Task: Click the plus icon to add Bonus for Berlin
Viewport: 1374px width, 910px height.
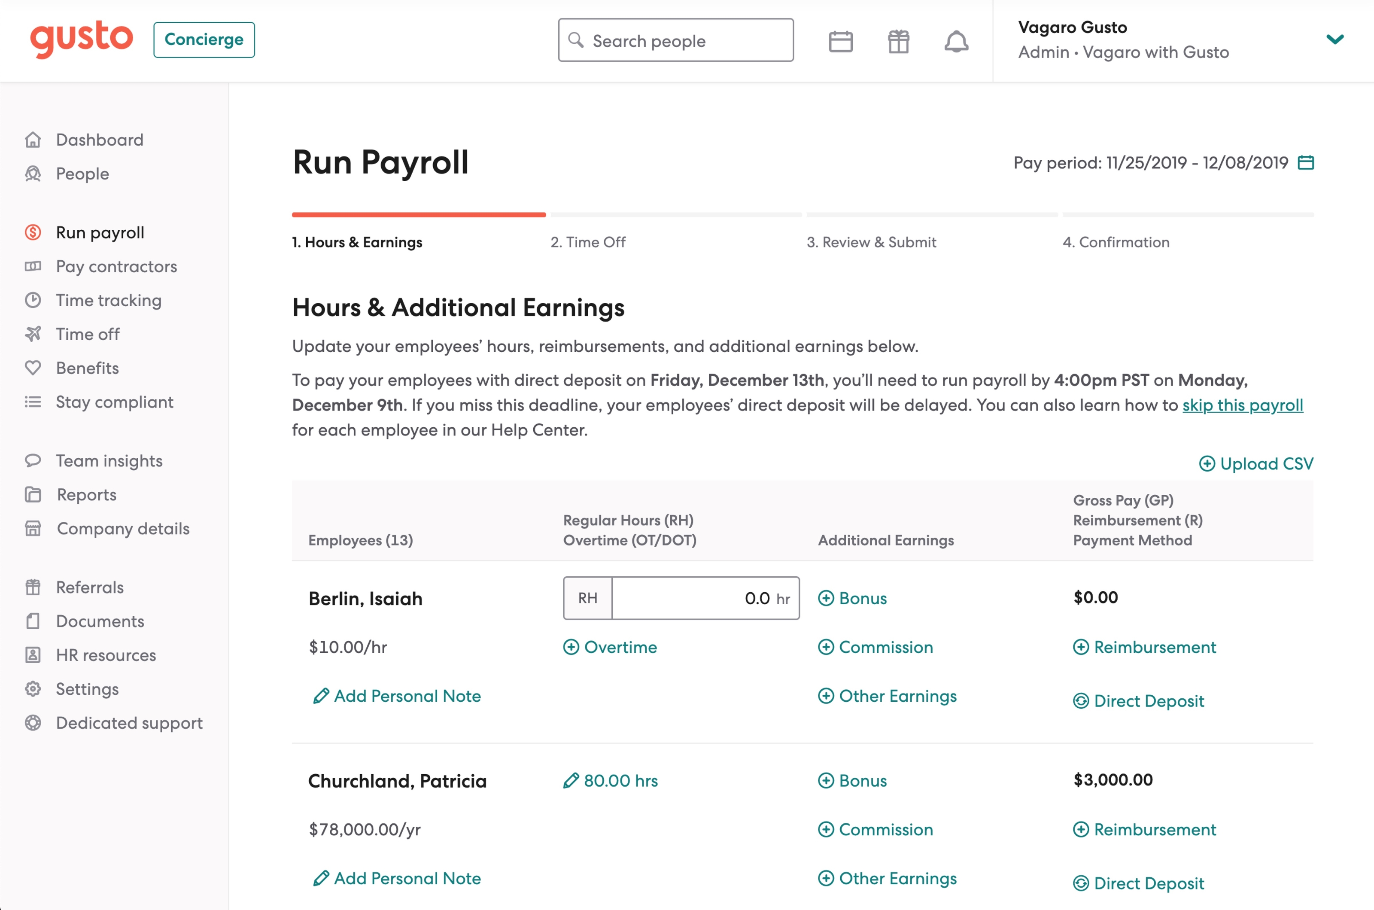Action: (x=826, y=598)
